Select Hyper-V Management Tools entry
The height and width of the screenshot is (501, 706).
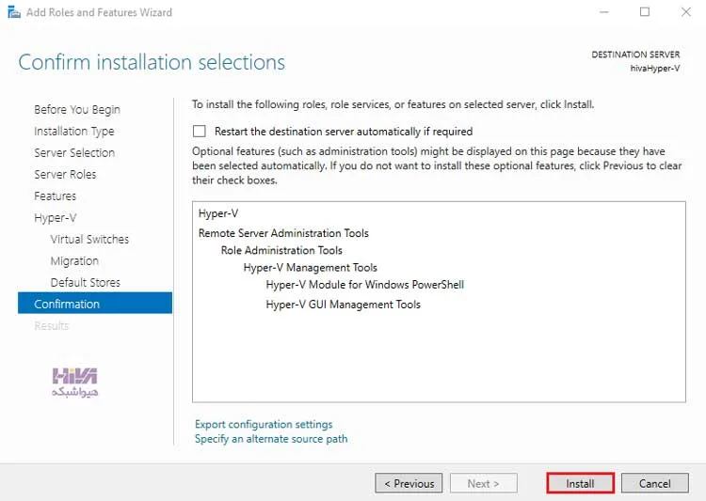(x=311, y=268)
